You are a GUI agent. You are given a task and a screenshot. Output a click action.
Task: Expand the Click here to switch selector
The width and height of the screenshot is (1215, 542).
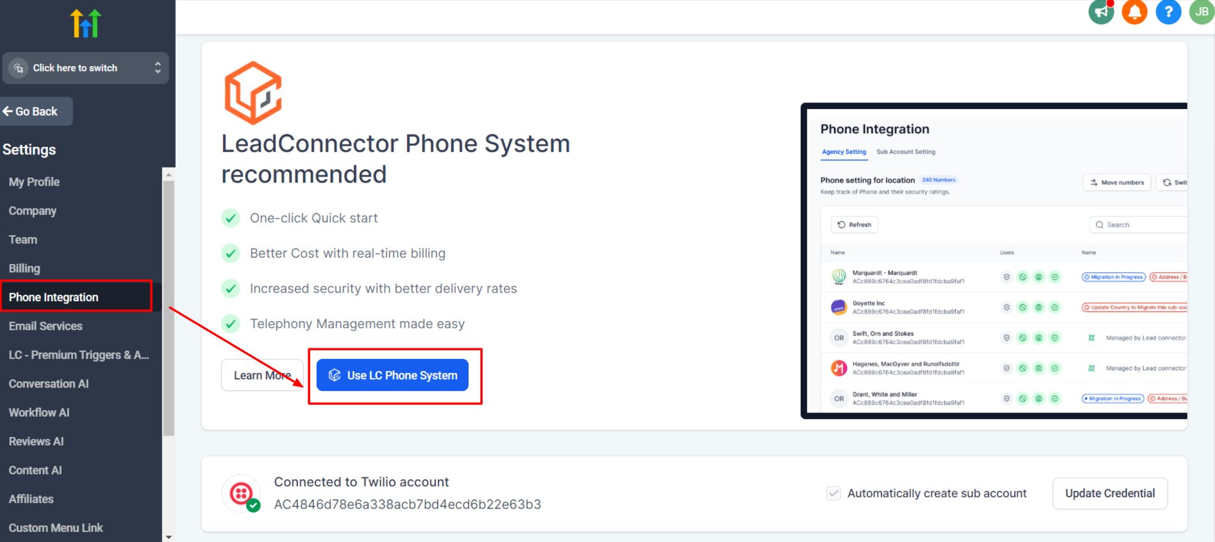tap(85, 68)
